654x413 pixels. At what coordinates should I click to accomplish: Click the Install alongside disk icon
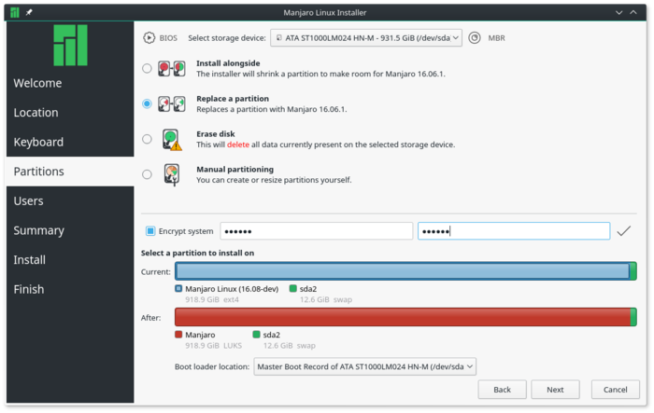tap(172, 69)
